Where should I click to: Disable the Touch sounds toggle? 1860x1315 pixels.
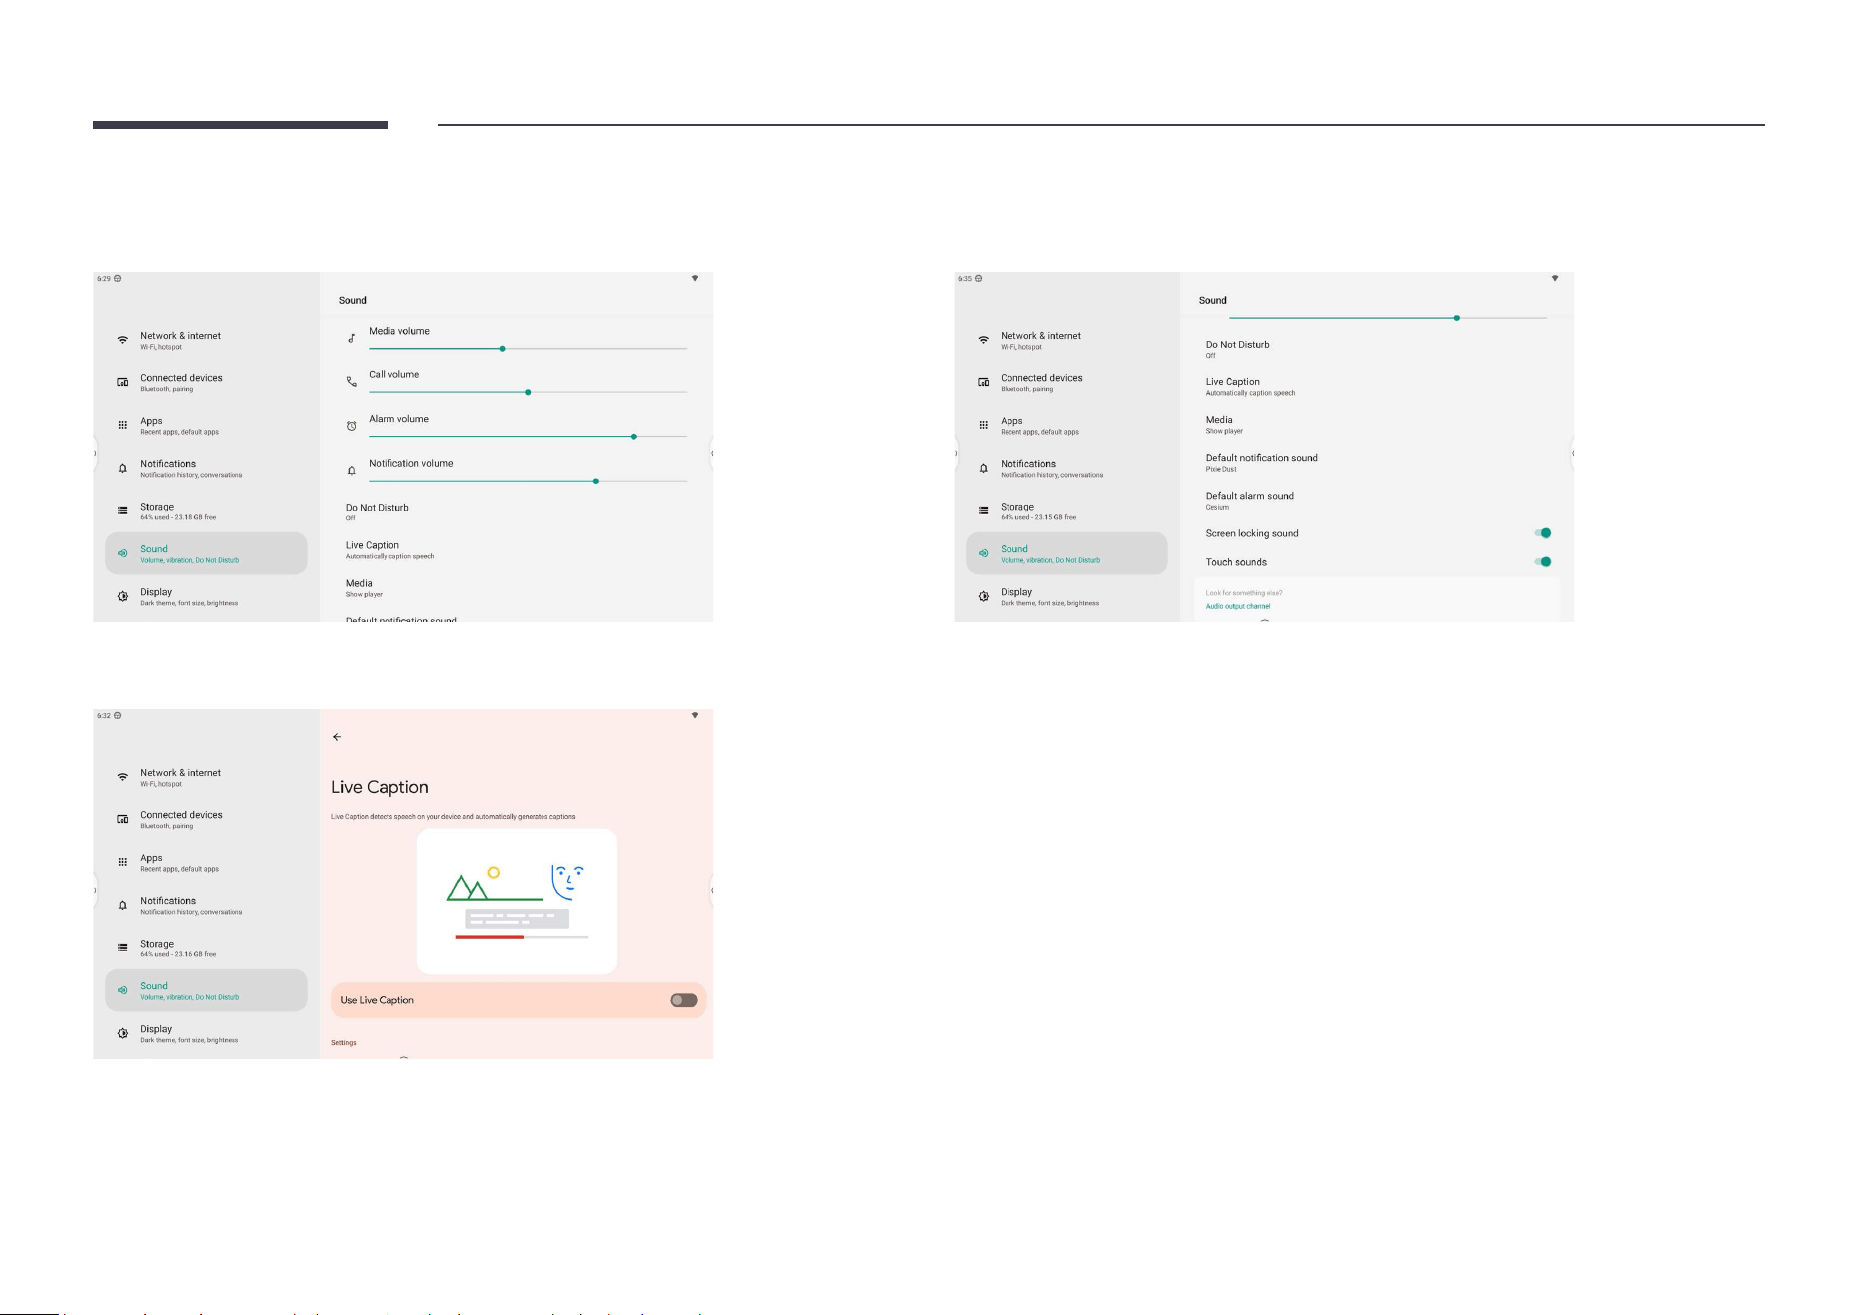coord(1542,561)
